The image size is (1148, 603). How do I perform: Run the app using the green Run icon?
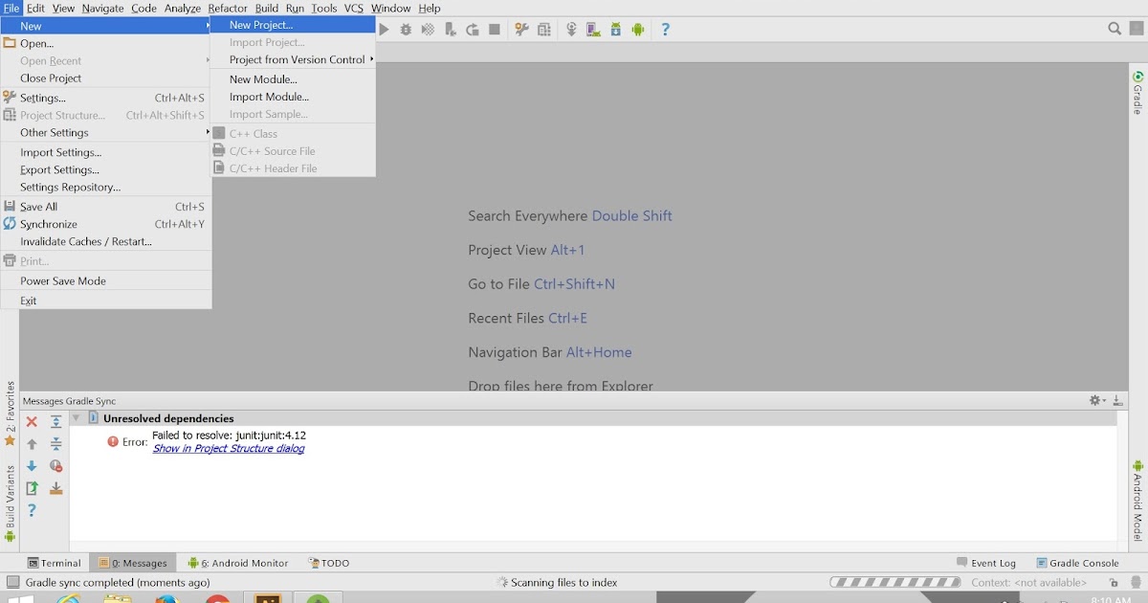tap(384, 30)
